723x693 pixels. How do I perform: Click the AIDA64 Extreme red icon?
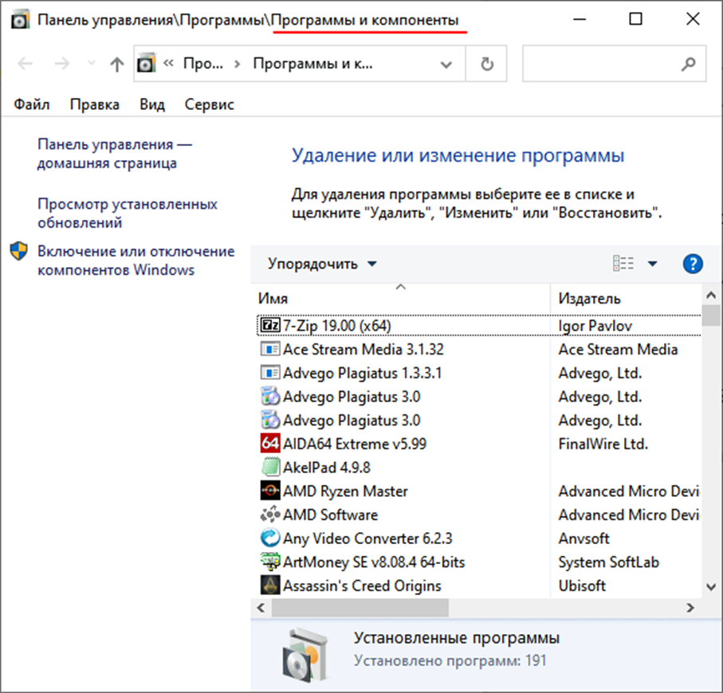(270, 443)
